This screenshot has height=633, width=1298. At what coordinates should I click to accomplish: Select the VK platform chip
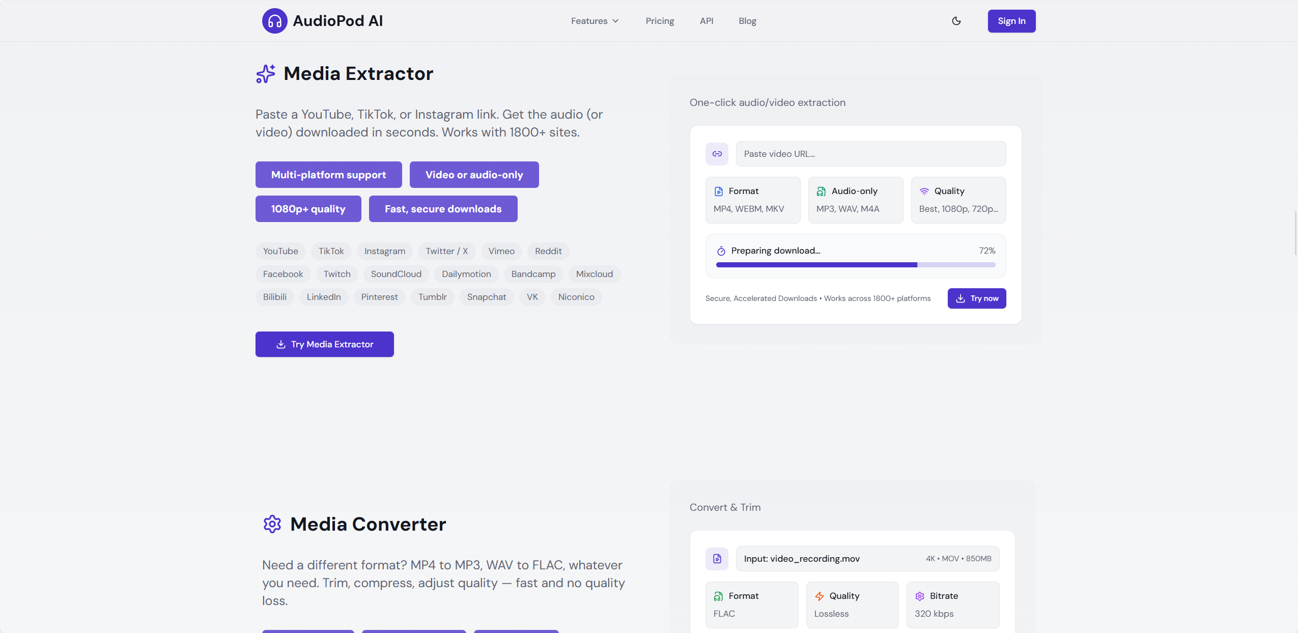(532, 297)
